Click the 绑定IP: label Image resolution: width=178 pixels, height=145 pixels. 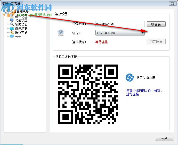[77, 33]
